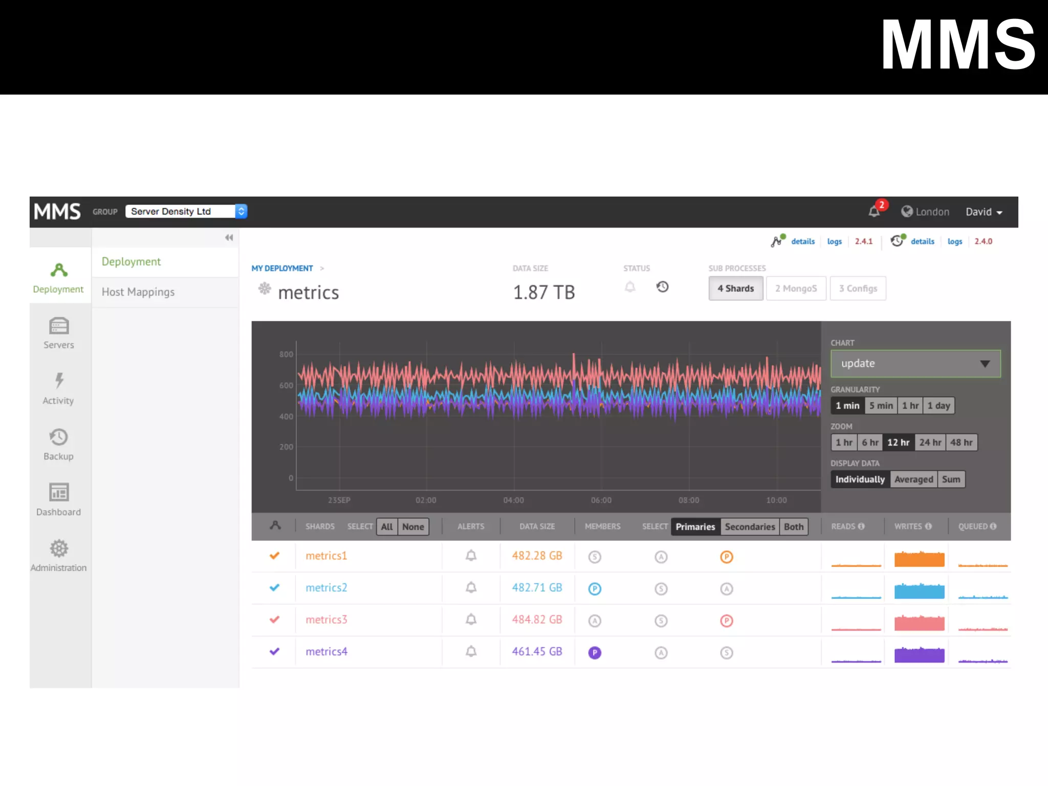
Task: Toggle the metrics4 shard checkmark
Action: tap(274, 651)
